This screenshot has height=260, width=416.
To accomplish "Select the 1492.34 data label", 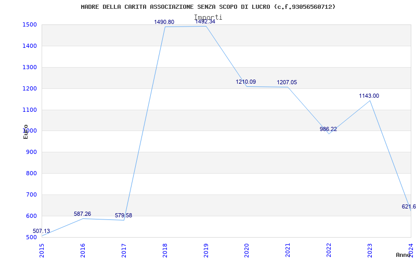I will tap(205, 21).
